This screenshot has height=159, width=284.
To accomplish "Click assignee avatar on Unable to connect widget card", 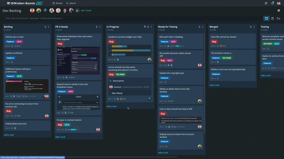I will point(149,60).
